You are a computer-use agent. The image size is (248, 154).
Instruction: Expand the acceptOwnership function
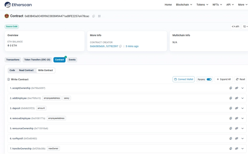pyautogui.click(x=242, y=88)
